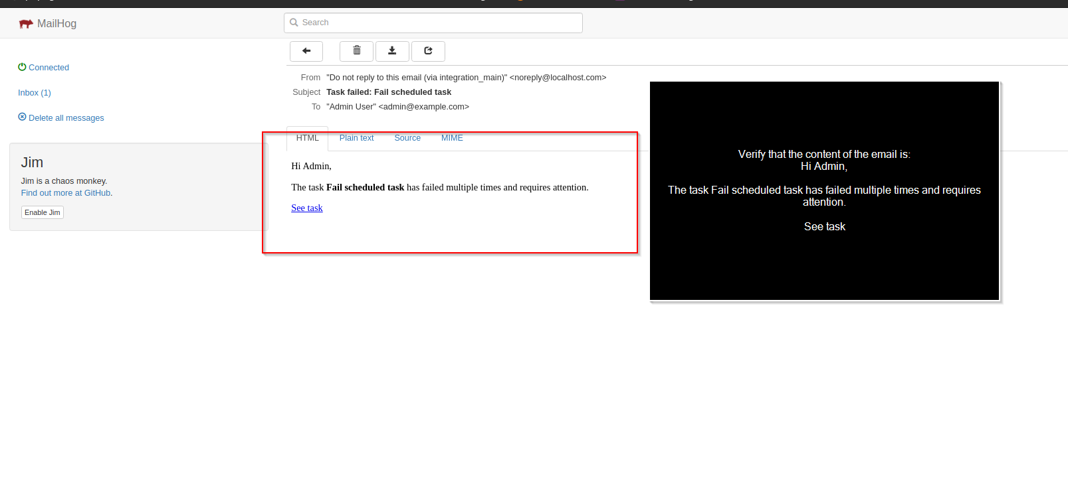The height and width of the screenshot is (499, 1068).
Task: Open the Inbox (1) link
Action: point(35,93)
